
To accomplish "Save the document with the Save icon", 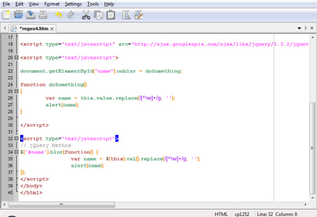I will coord(31,15).
